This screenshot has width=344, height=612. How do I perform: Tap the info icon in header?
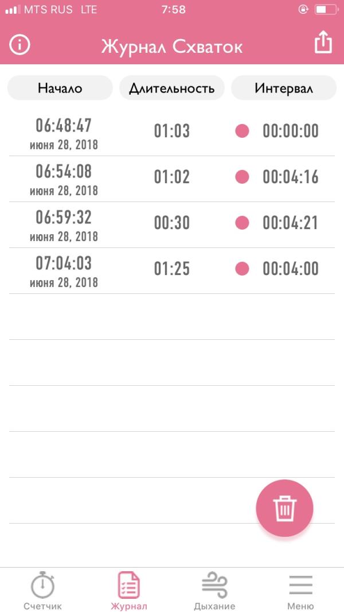20,45
